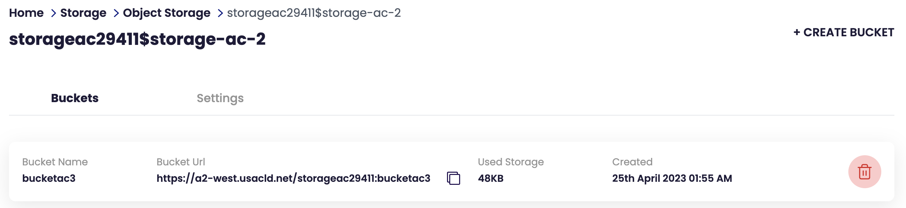Click the Bucket Url column label

pyautogui.click(x=181, y=162)
